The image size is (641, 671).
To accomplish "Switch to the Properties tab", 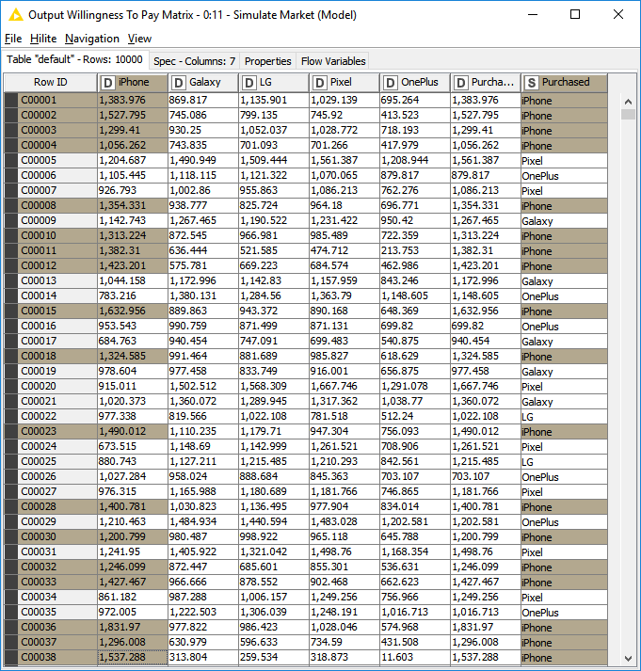I will (268, 61).
